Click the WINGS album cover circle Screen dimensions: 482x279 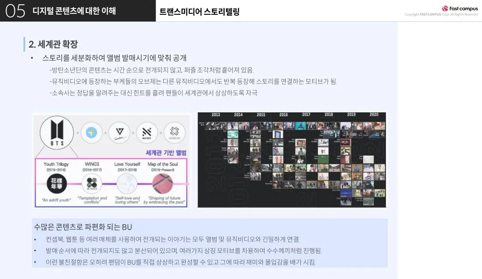pyautogui.click(x=92, y=184)
